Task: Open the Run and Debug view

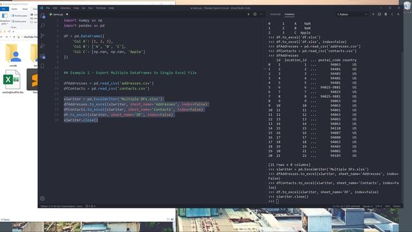Action: (42, 46)
